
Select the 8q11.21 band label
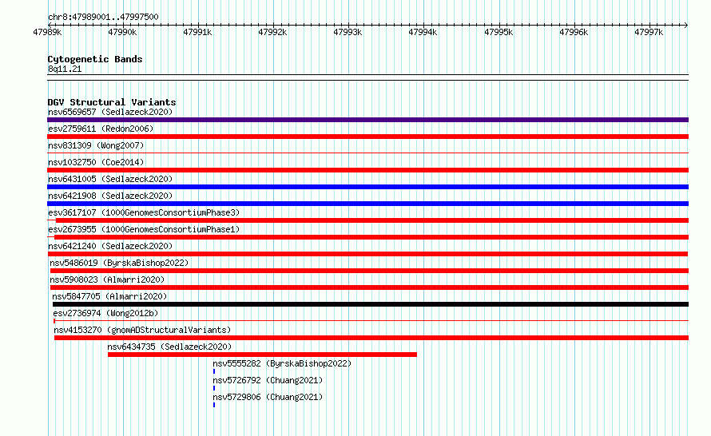[65, 69]
